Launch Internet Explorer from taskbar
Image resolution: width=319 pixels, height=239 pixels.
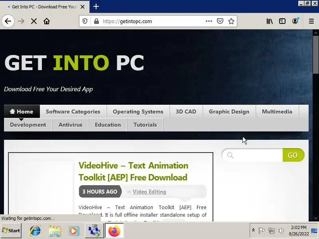pos(35,231)
